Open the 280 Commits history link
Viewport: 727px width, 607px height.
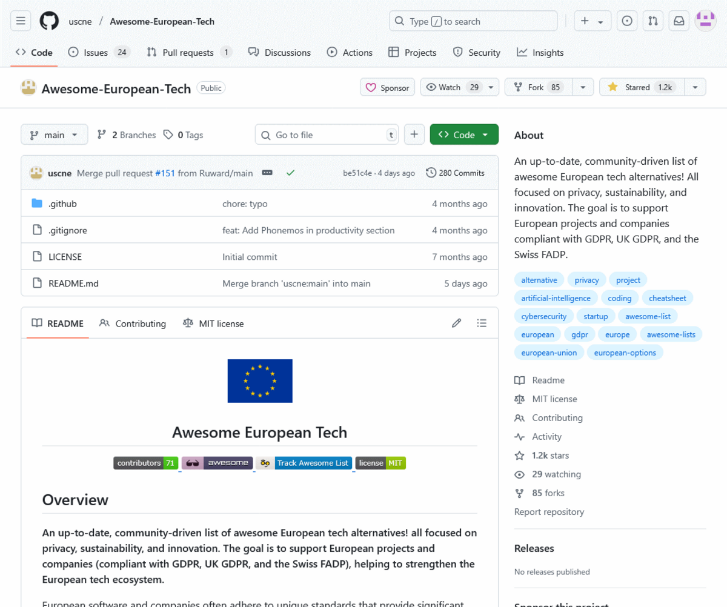click(456, 173)
